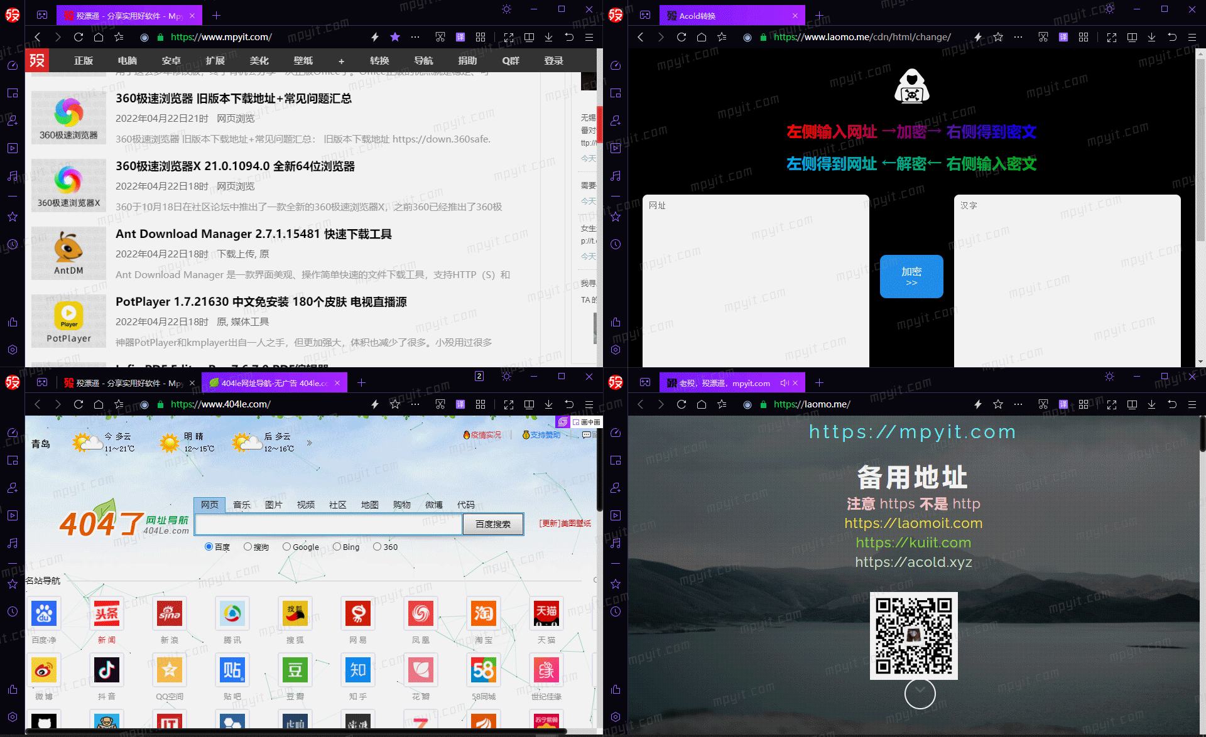Click reload icon in mpyit.com window
1206x737 pixels.
[79, 37]
